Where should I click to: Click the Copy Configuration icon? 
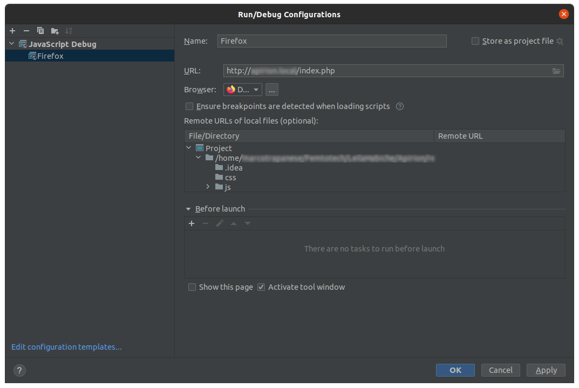coord(40,31)
